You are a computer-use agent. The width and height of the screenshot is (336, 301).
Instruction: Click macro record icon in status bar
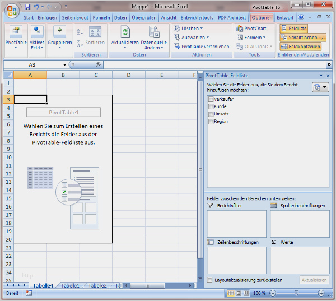tap(29, 293)
